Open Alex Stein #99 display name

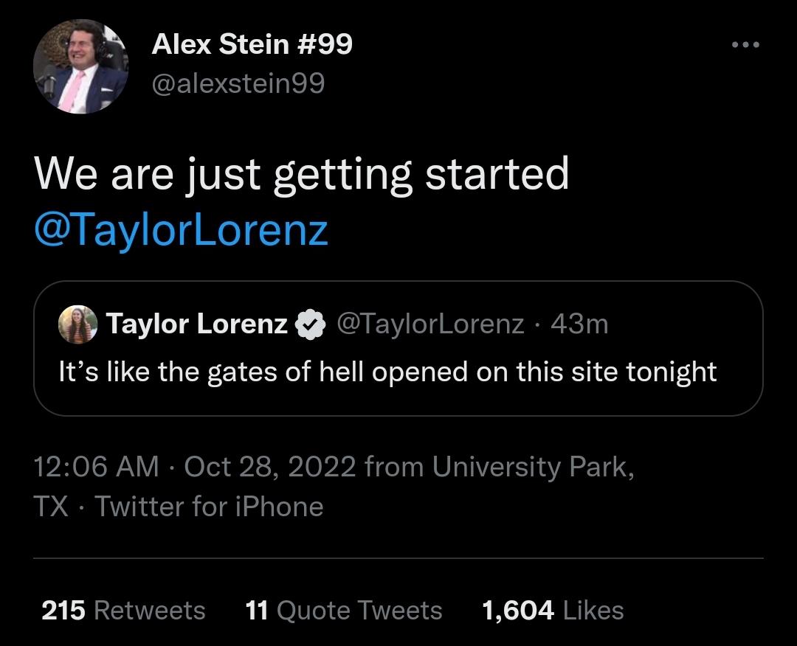coord(252,44)
